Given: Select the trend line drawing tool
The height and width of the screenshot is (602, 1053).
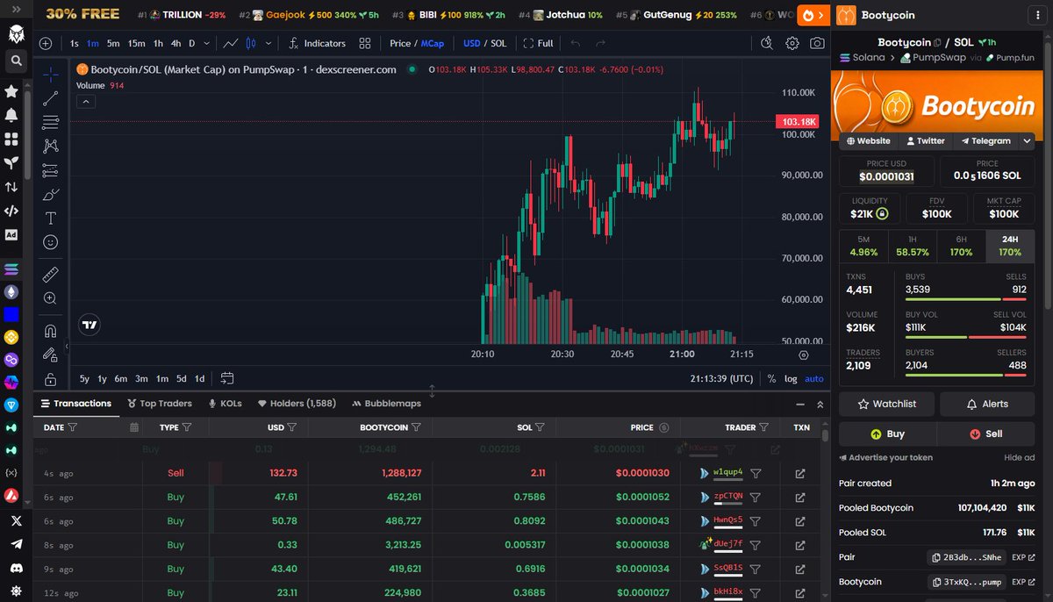Looking at the screenshot, I should click(x=50, y=98).
